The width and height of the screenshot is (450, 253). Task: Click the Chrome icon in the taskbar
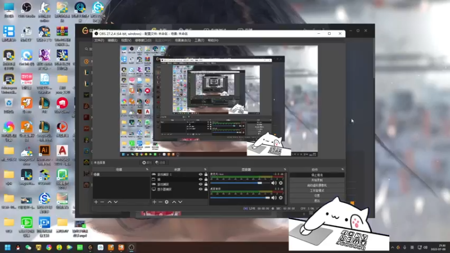pyautogui.click(x=49, y=247)
